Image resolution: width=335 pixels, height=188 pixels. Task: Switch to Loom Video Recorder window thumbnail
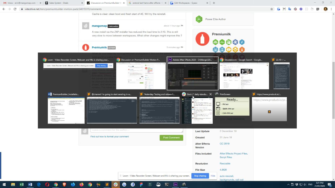(78, 63)
